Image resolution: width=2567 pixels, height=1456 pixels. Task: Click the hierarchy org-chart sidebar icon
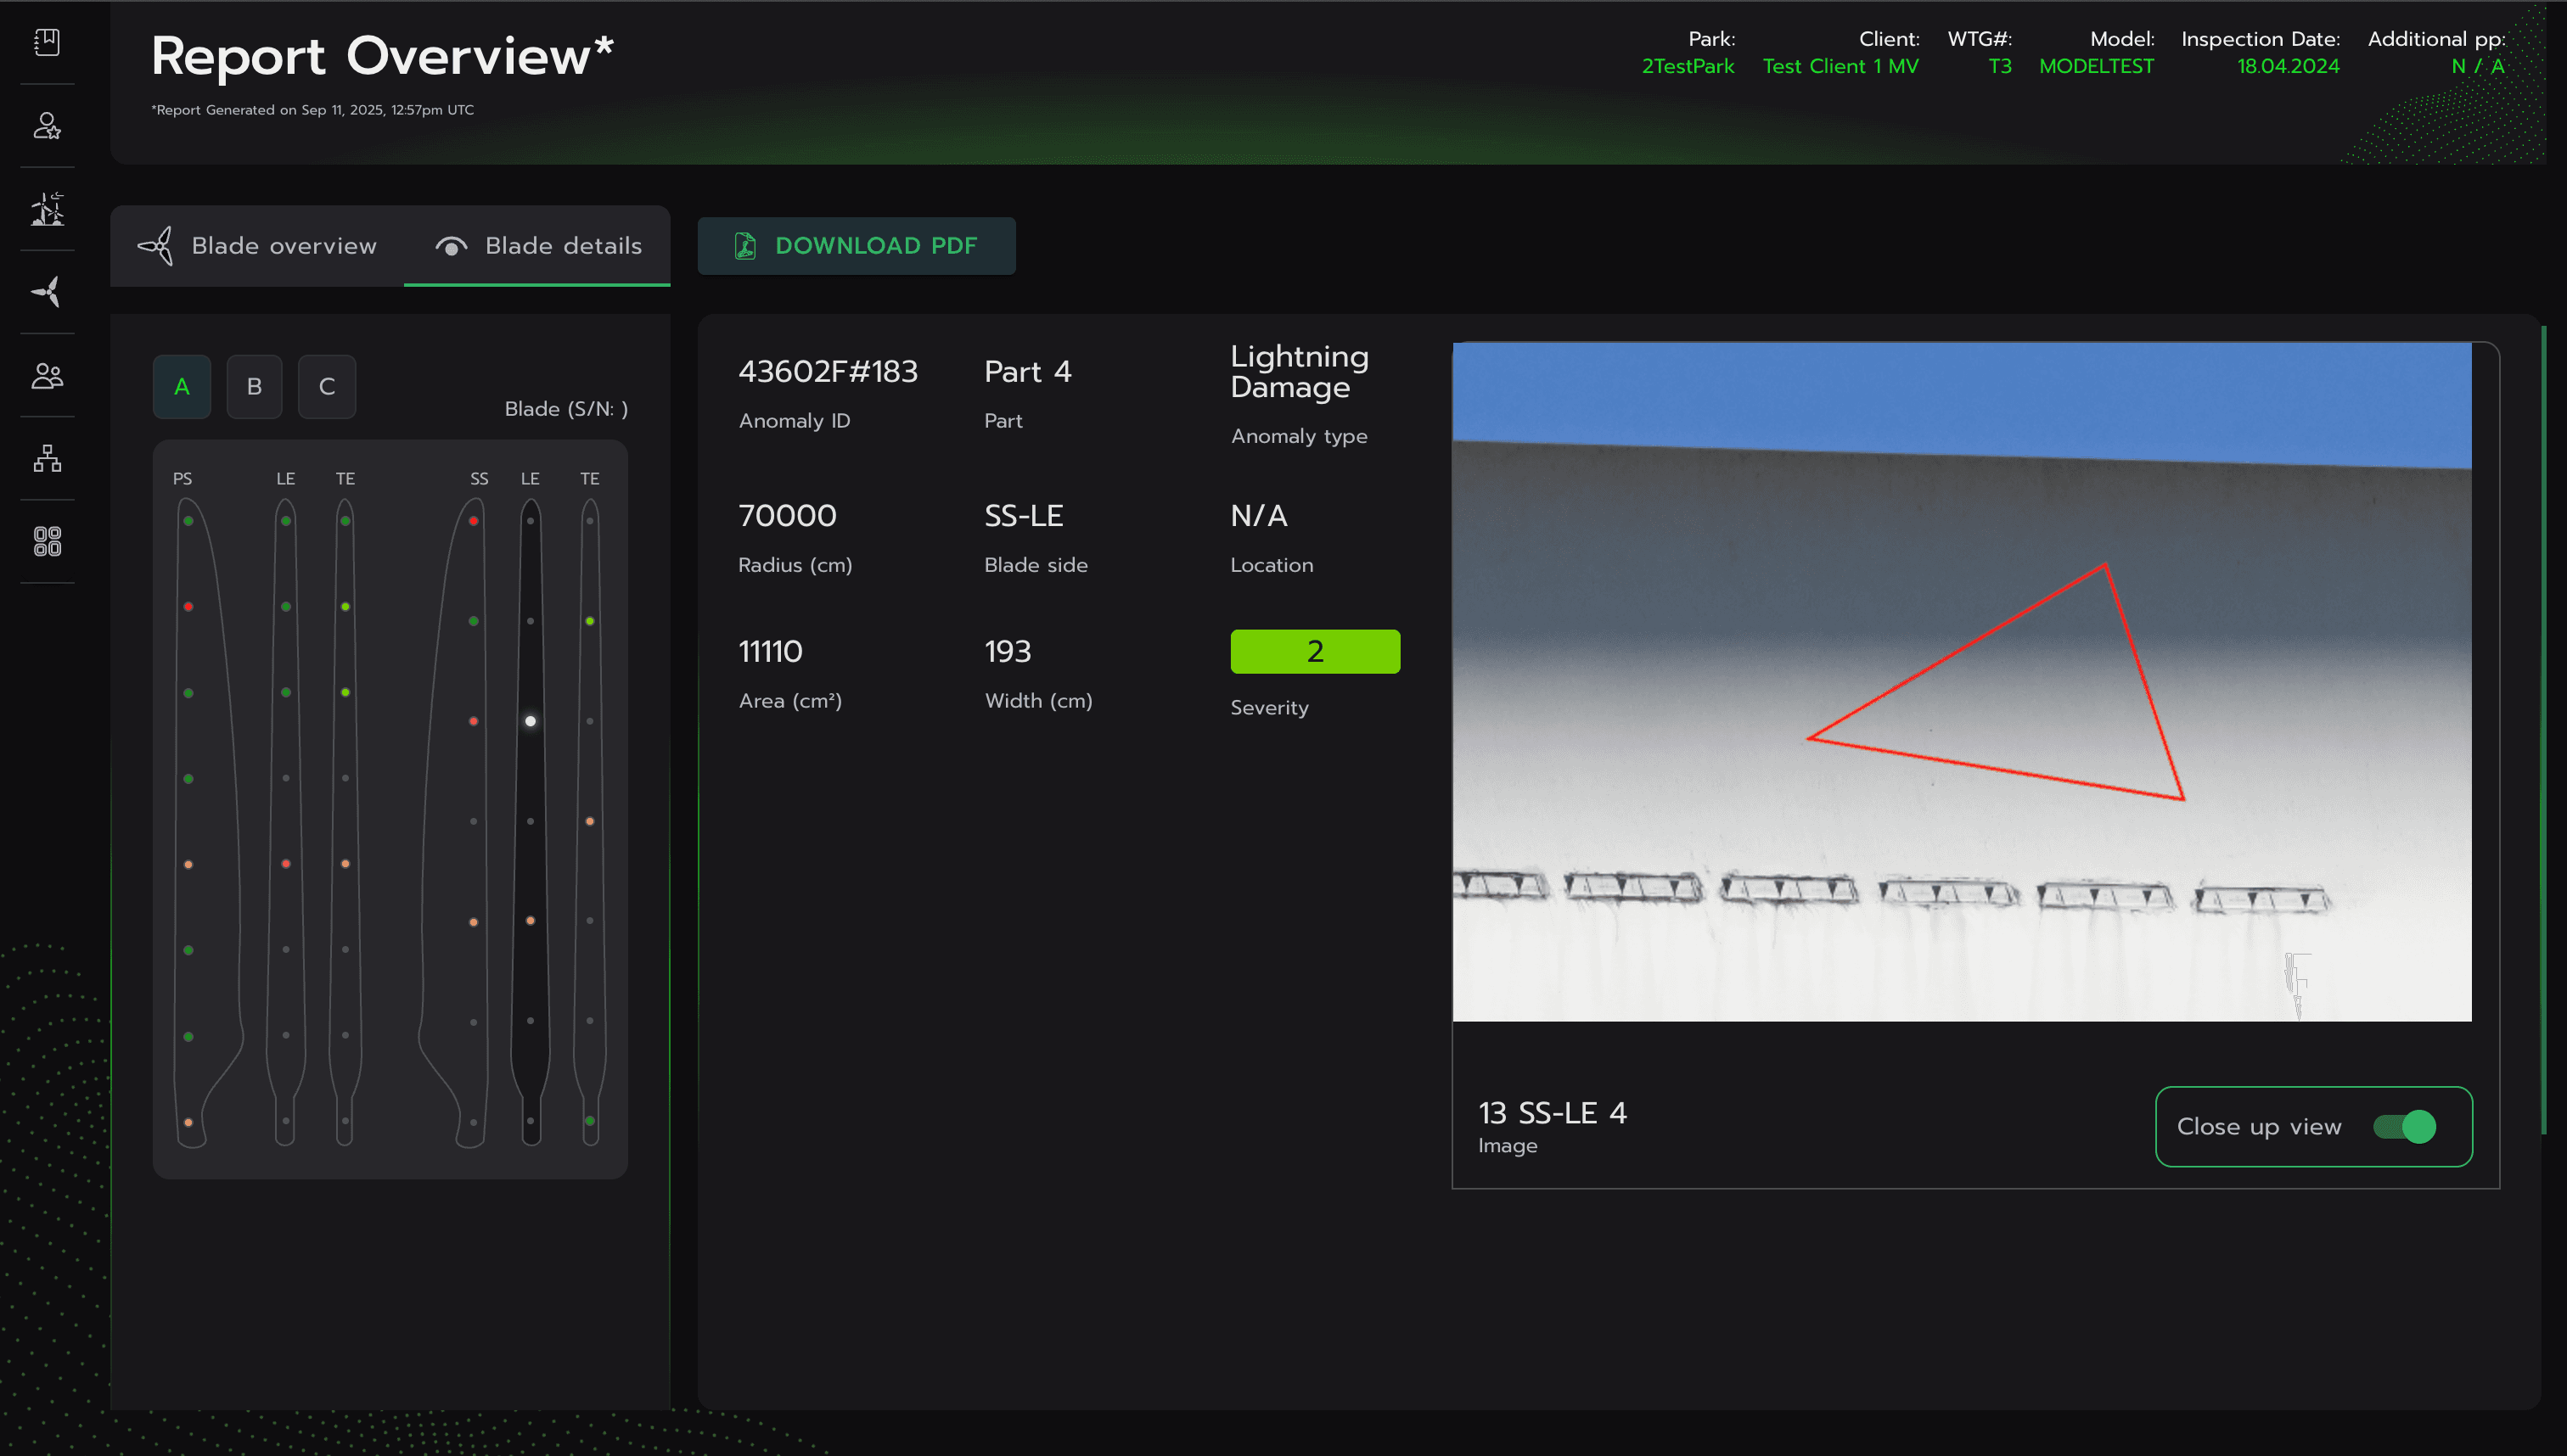pos(47,459)
